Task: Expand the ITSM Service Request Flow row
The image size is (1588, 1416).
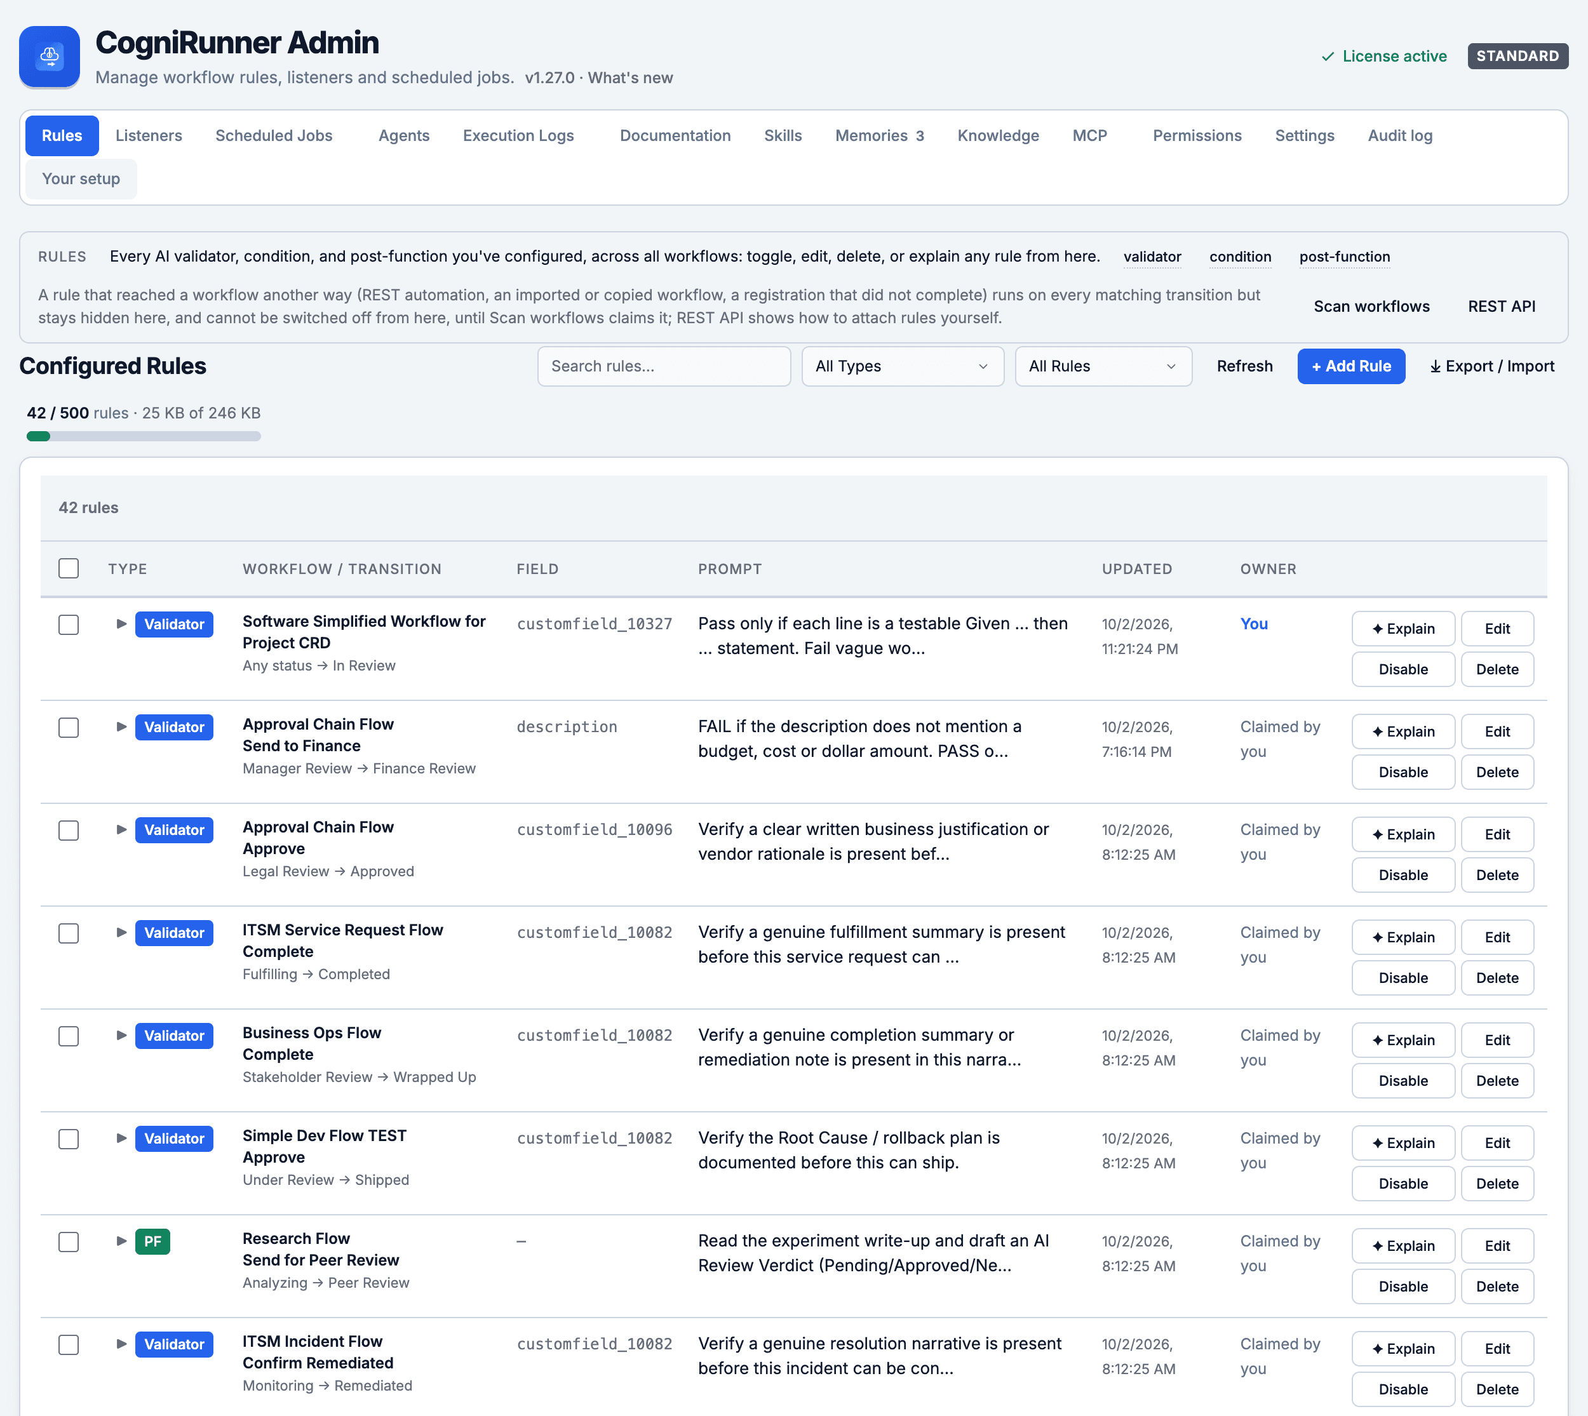Action: click(121, 932)
